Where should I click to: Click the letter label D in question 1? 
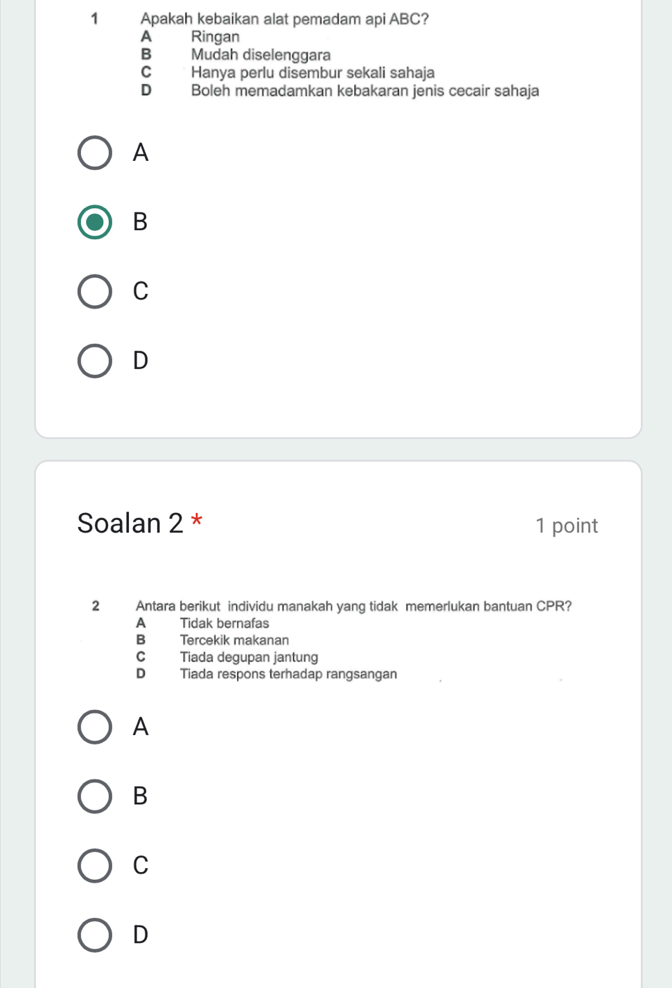click(x=141, y=361)
